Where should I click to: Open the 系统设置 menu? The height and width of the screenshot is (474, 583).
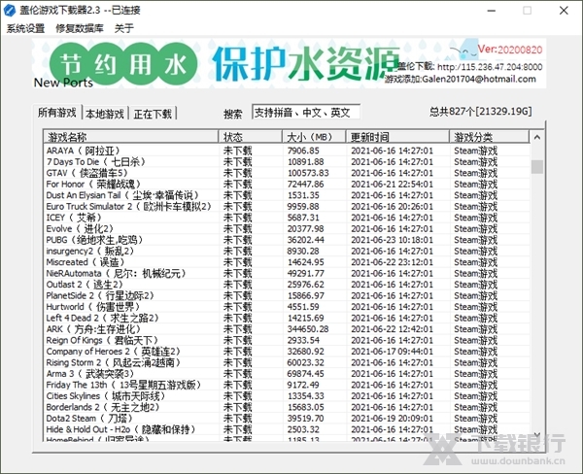[25, 28]
